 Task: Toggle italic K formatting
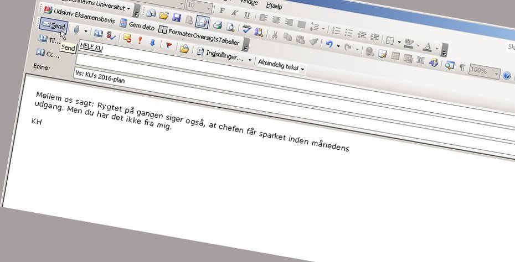click(x=234, y=13)
